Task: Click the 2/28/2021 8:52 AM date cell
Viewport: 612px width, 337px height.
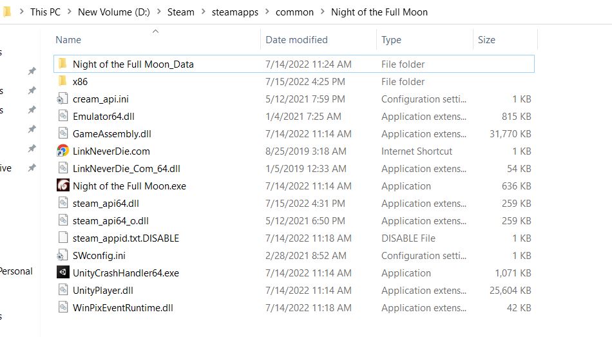Action: 305,256
